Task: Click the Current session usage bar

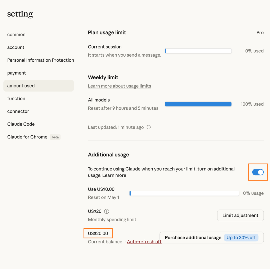Action: point(198,51)
